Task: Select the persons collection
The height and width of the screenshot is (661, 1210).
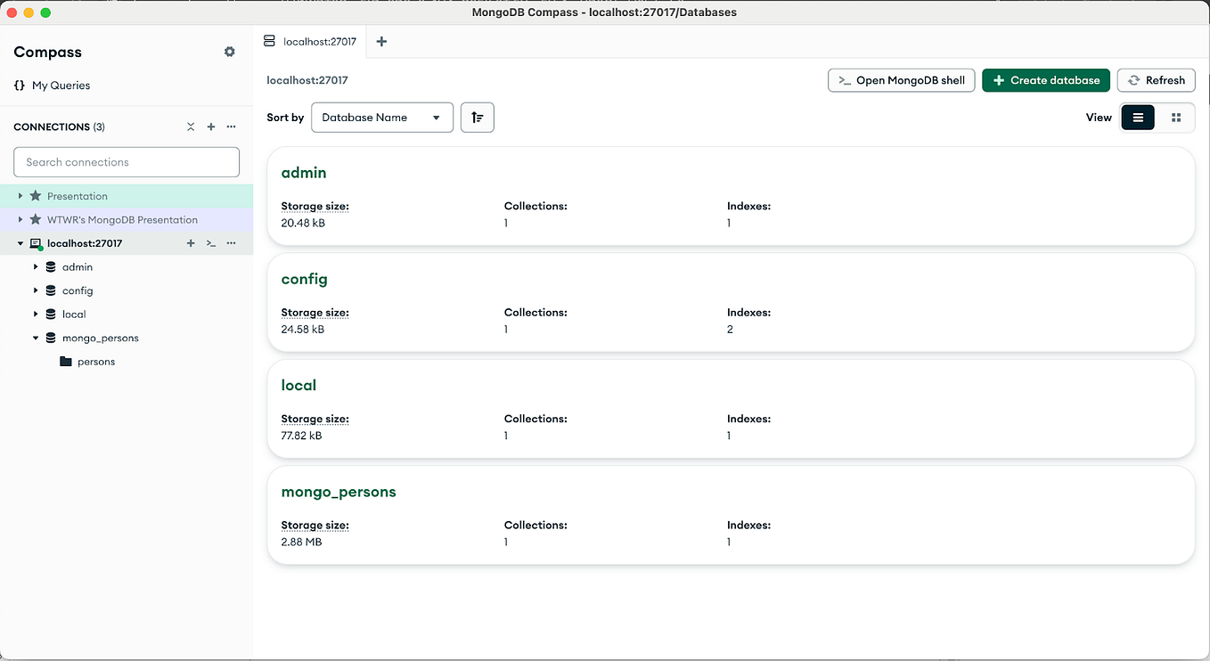Action: point(94,361)
